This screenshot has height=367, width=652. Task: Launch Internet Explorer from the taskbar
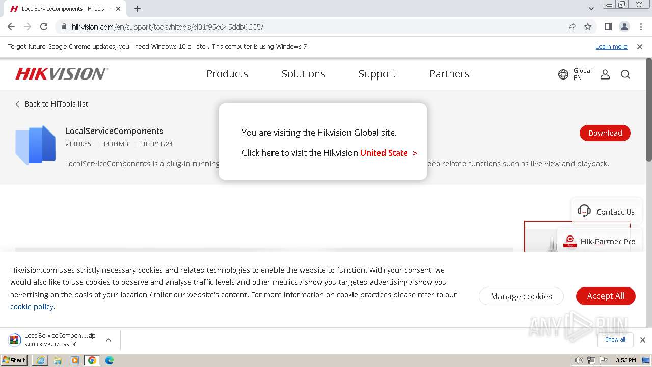click(40, 360)
